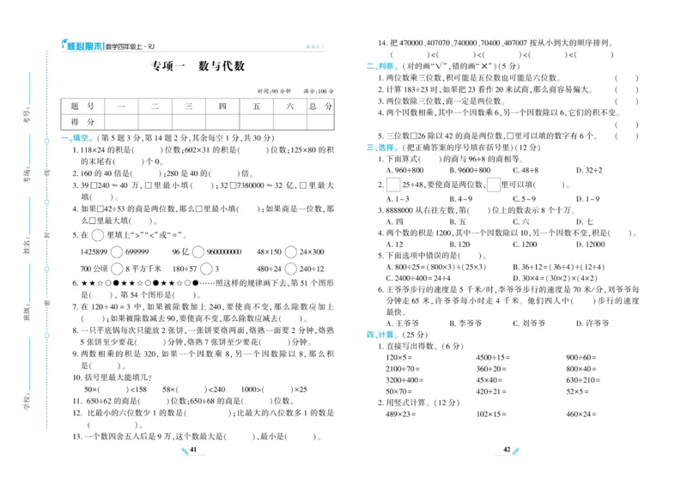Viewport: 687px width, 502px height.
Task: Click the small blue marker above 数学四年级上·RJ
Action: coord(64,41)
